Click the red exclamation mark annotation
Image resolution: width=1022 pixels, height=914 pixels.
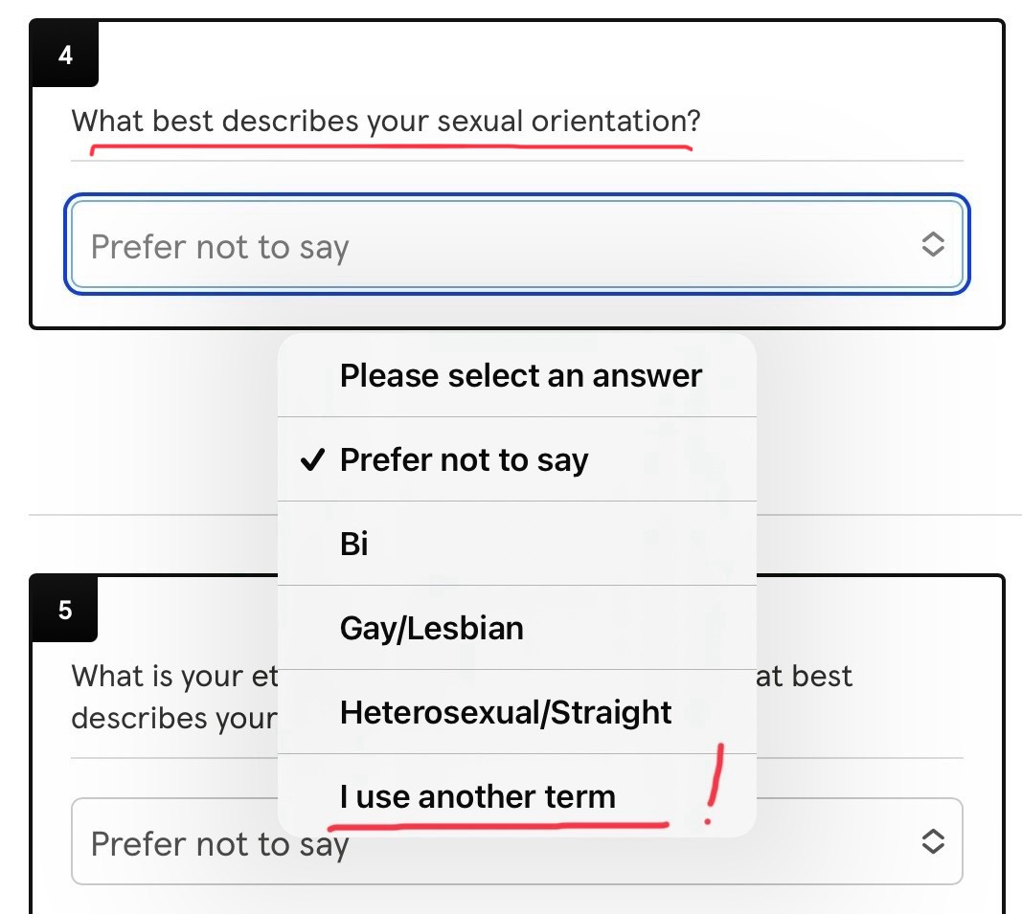[x=715, y=784]
